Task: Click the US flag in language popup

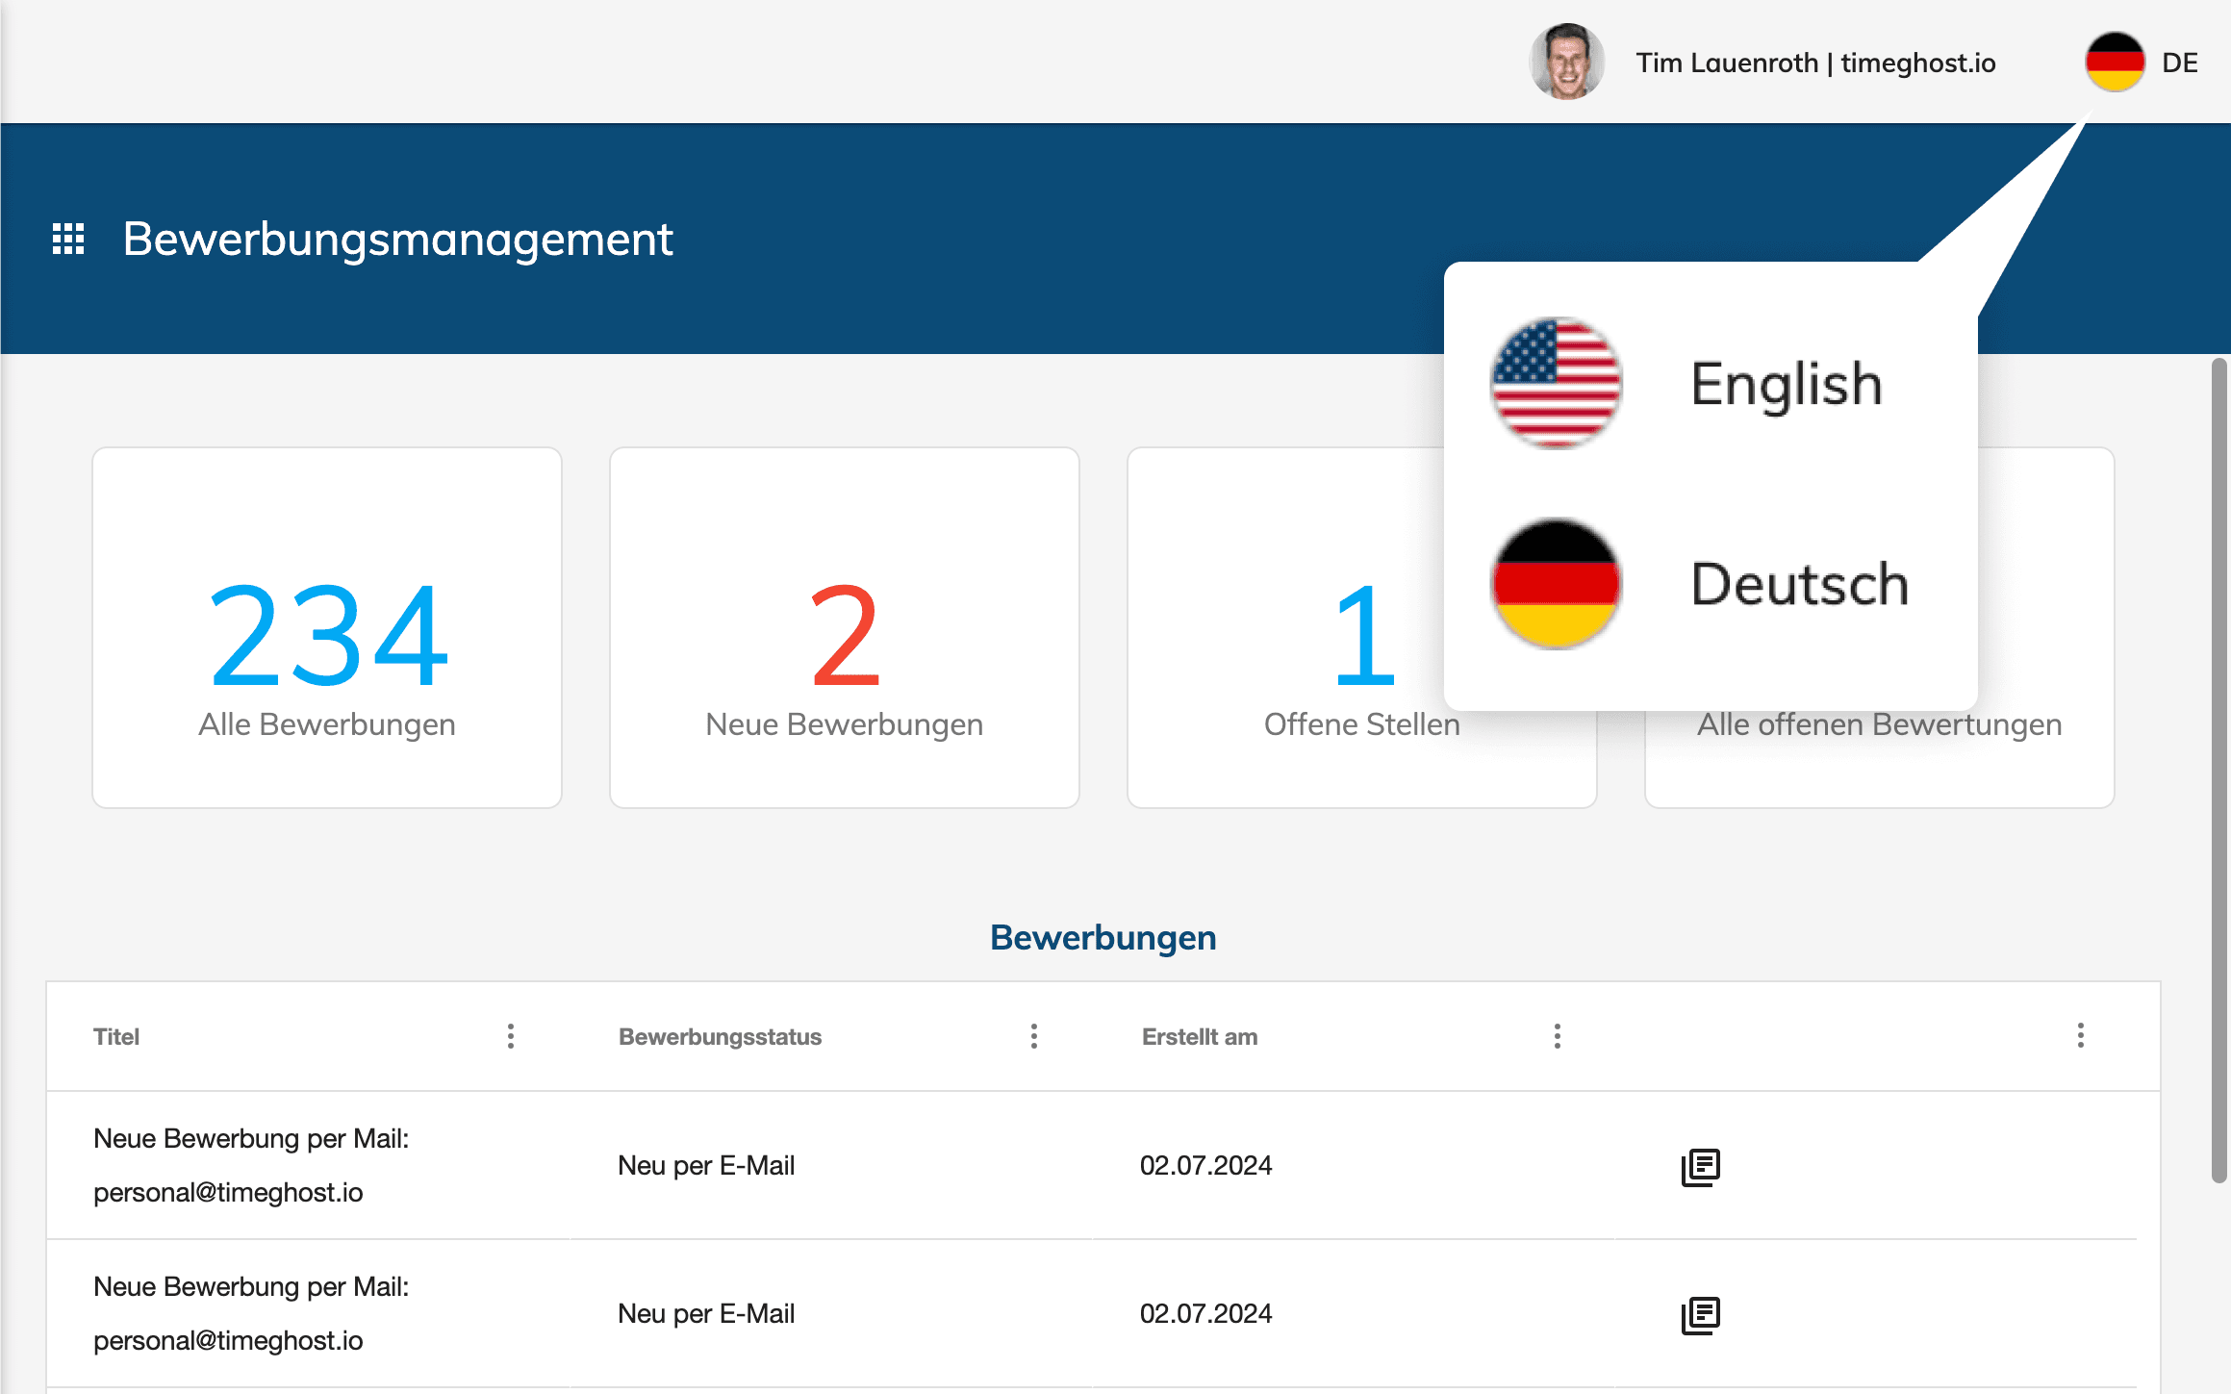Action: tap(1556, 384)
